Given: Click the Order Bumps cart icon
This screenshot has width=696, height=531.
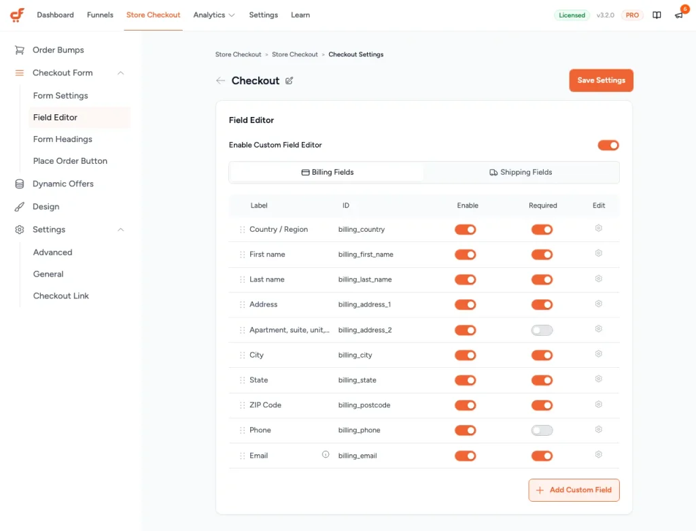Looking at the screenshot, I should click(x=20, y=50).
